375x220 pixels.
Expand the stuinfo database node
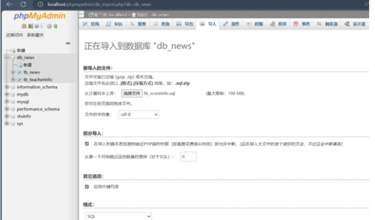[x=7, y=116]
